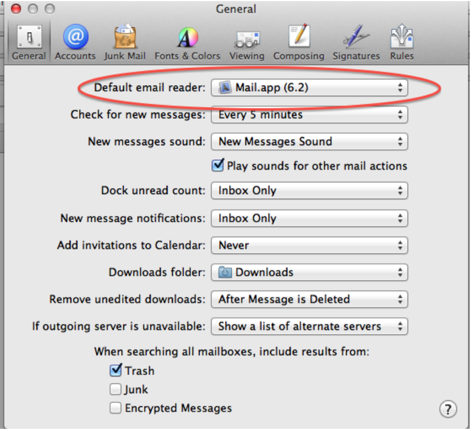Toggle Play sounds for other mail actions
472x431 pixels.
click(x=217, y=165)
